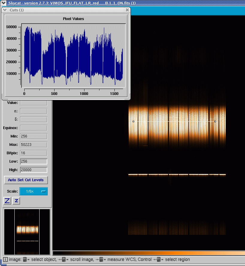Viewport: 245px width, 266px height.
Task: Select the α coordinate field
Action: click(x=34, y=111)
